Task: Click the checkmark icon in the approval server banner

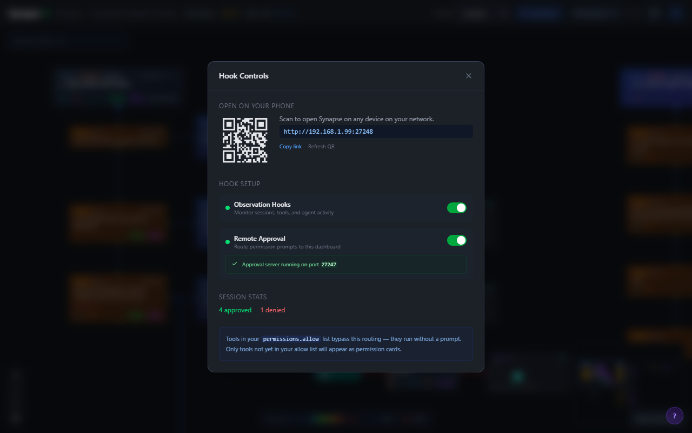Action: (234, 264)
